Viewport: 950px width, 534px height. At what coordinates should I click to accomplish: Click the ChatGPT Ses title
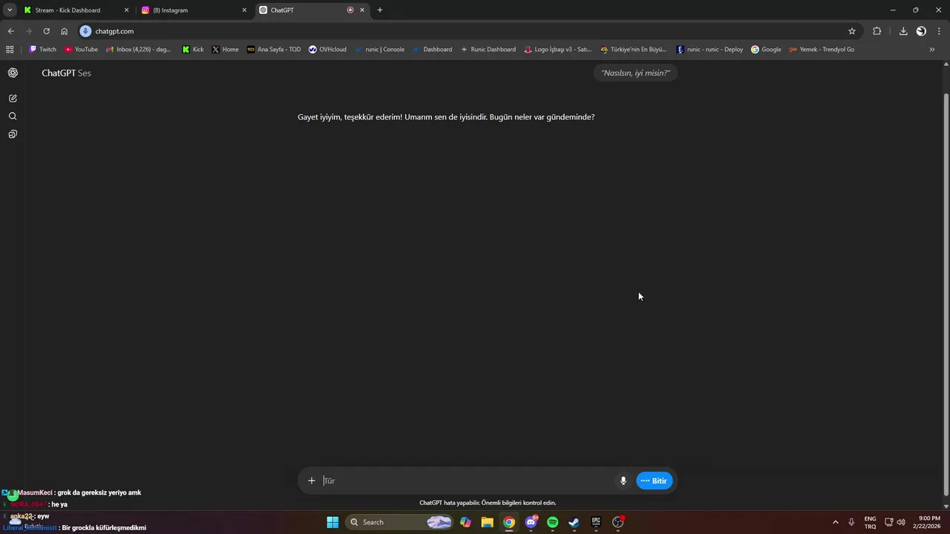click(66, 73)
